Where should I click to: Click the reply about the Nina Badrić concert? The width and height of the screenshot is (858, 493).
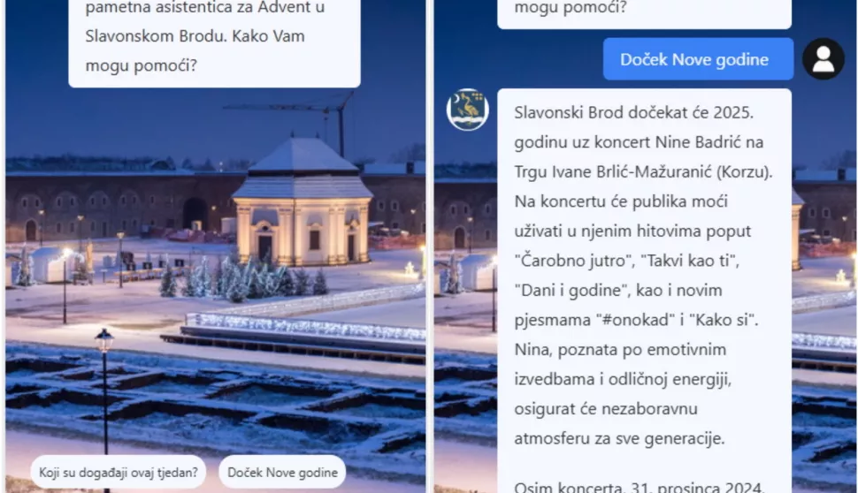click(x=645, y=291)
